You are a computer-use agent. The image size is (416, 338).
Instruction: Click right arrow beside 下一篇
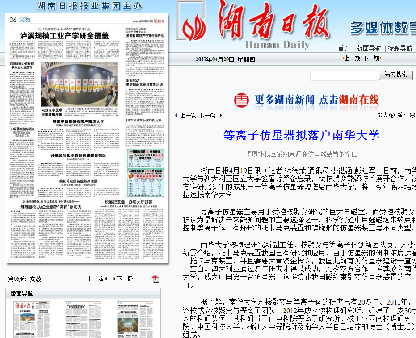coord(220,115)
